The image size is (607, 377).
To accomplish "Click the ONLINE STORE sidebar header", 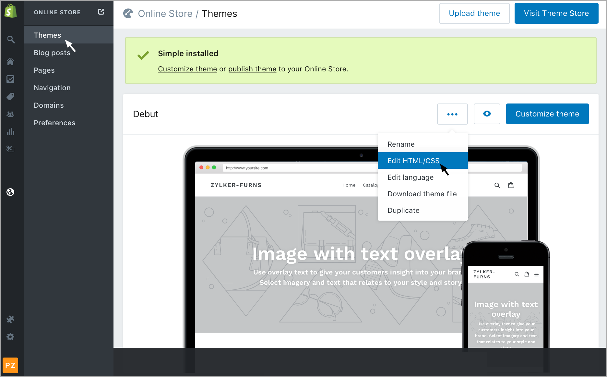I will pyautogui.click(x=57, y=12).
